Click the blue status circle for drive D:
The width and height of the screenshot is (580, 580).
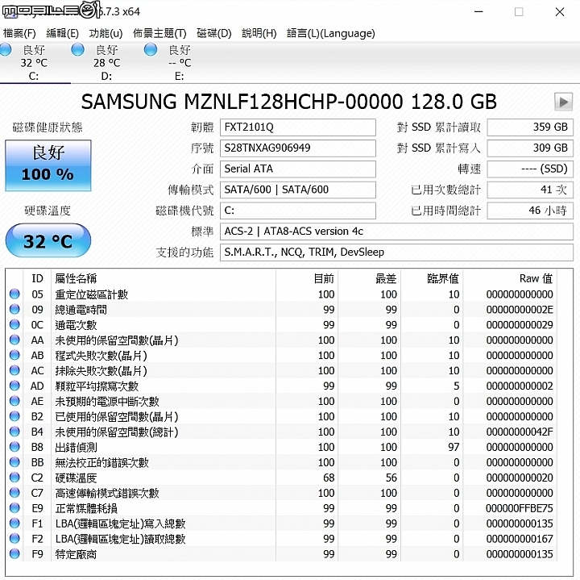coord(77,49)
